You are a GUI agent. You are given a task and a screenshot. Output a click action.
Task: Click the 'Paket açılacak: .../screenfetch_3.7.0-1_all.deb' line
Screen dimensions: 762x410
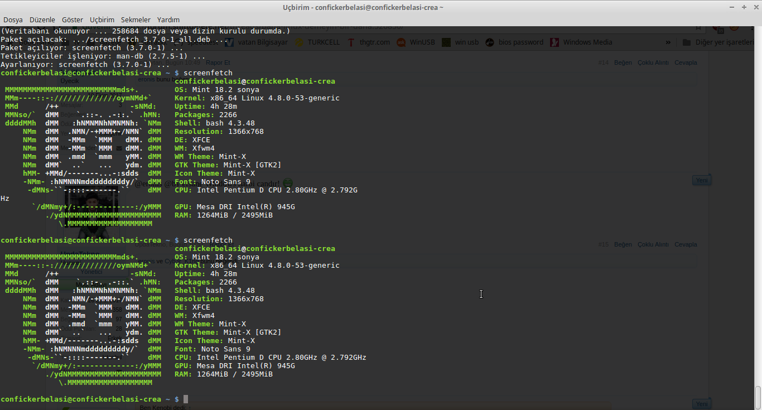click(114, 39)
